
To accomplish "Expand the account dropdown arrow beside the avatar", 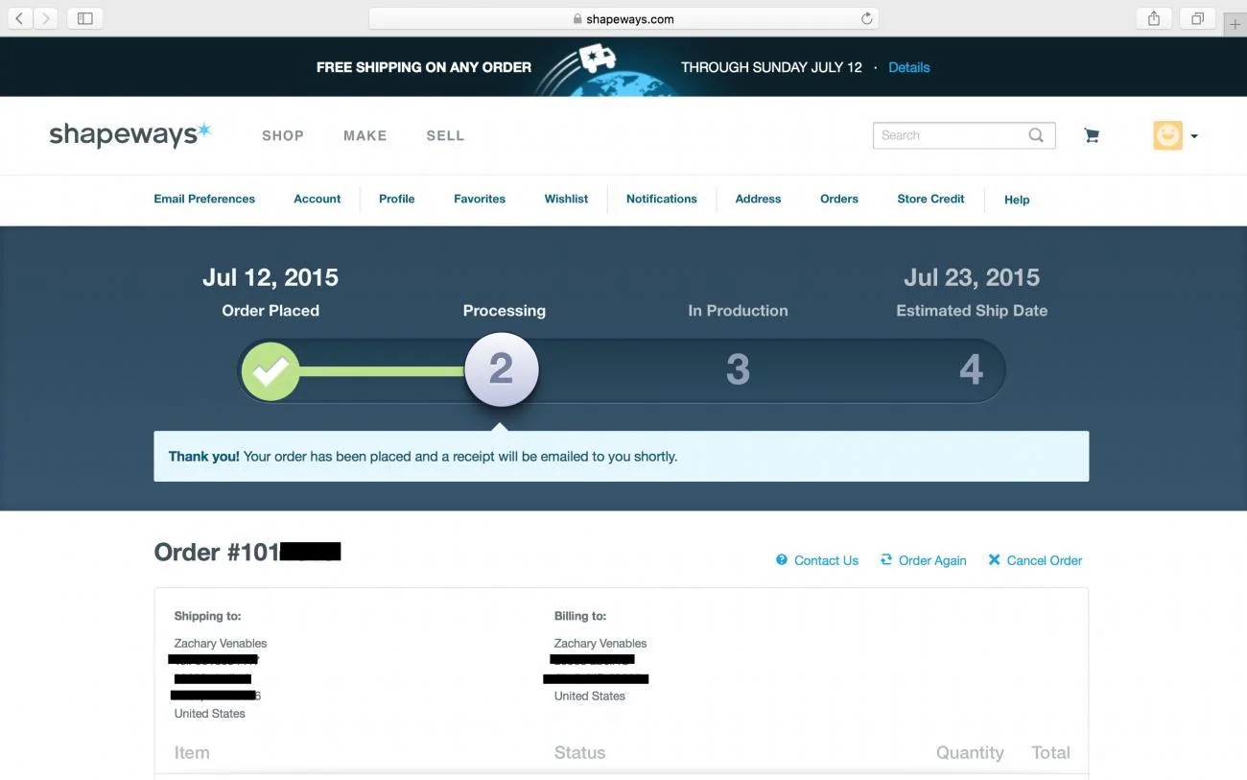I will (1194, 136).
